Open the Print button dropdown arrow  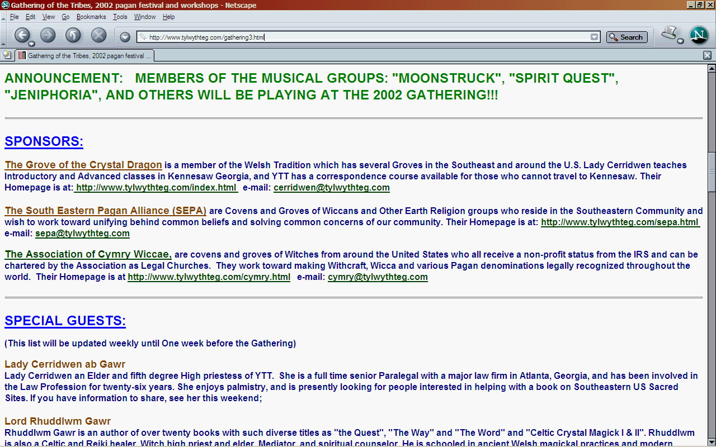click(680, 41)
